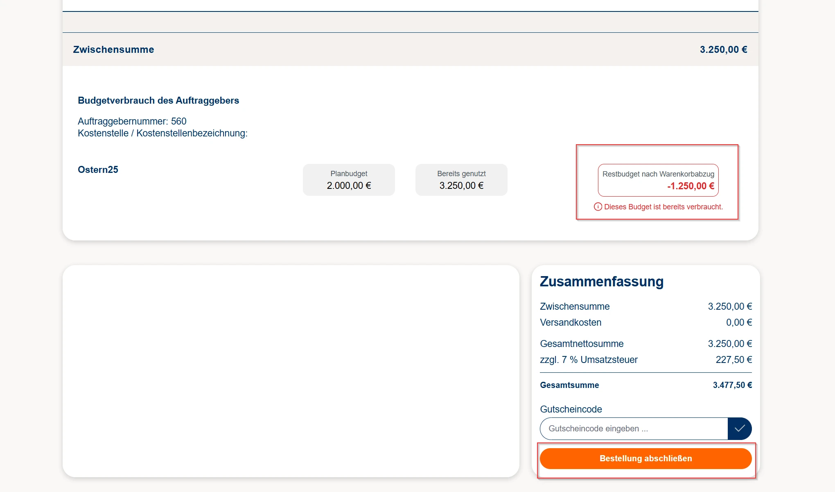Click the Zusammenfassung heading
The width and height of the screenshot is (835, 492).
pyautogui.click(x=602, y=281)
